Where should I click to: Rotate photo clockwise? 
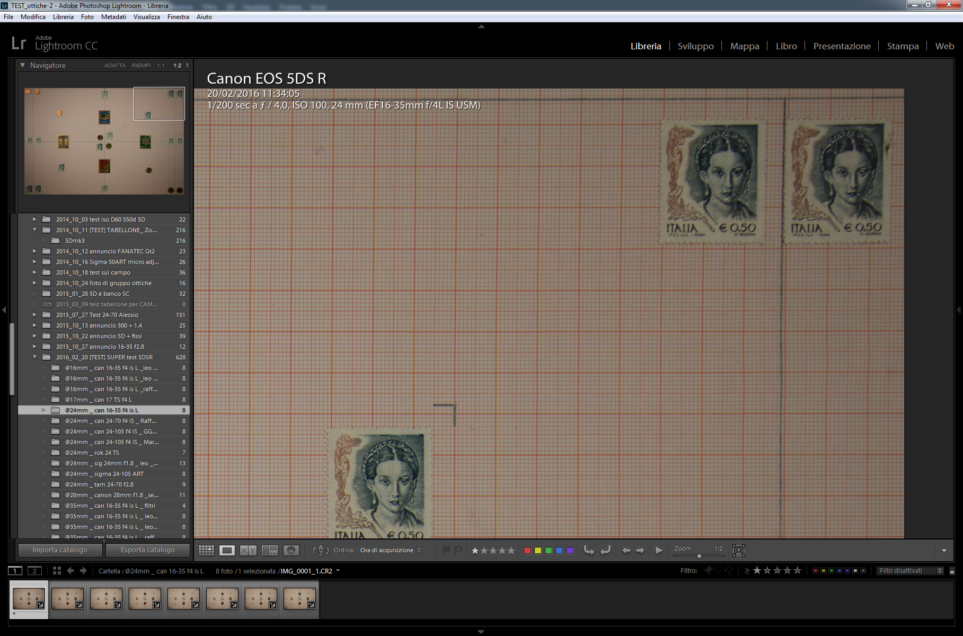coord(606,550)
